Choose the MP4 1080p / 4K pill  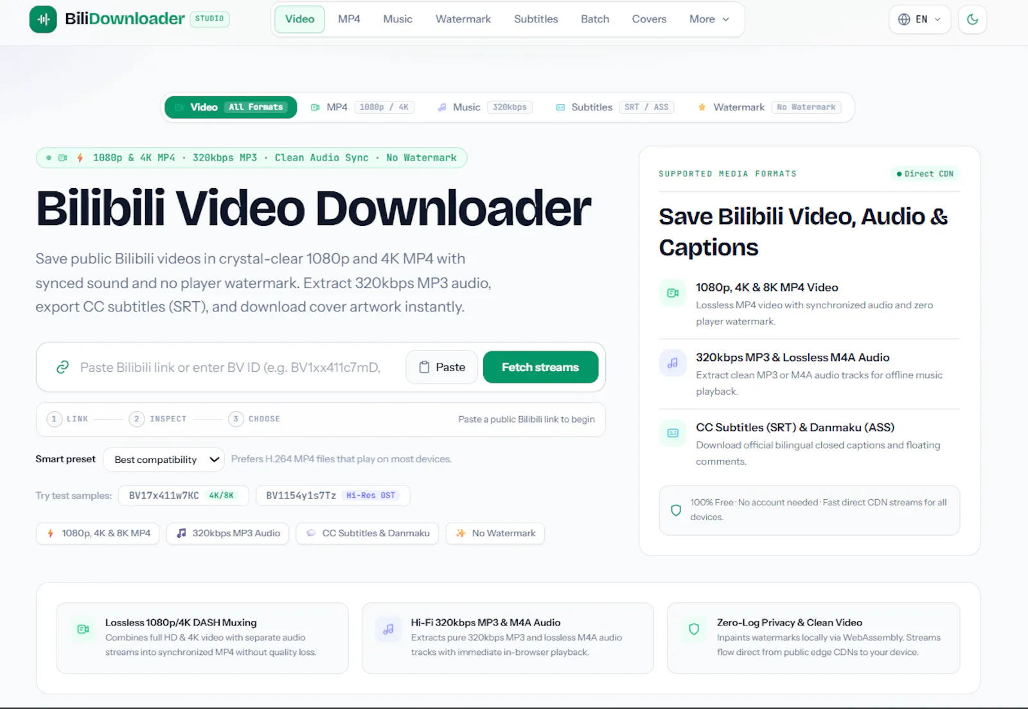point(362,107)
